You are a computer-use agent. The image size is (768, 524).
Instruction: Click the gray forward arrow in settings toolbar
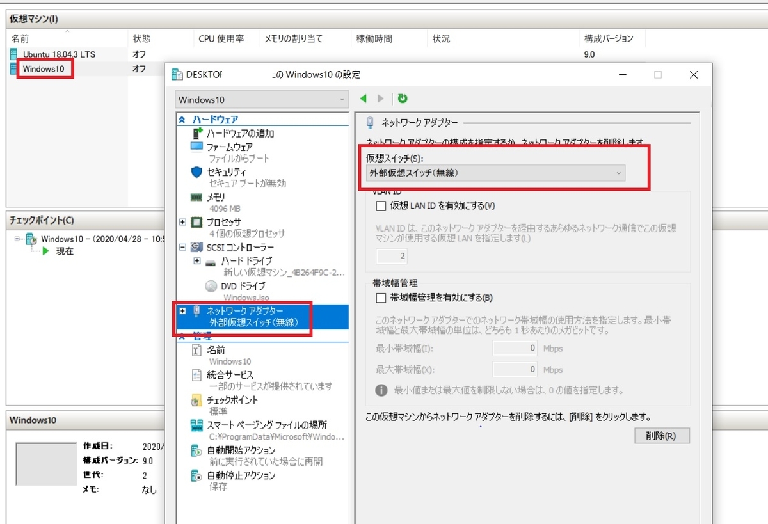pyautogui.click(x=381, y=99)
